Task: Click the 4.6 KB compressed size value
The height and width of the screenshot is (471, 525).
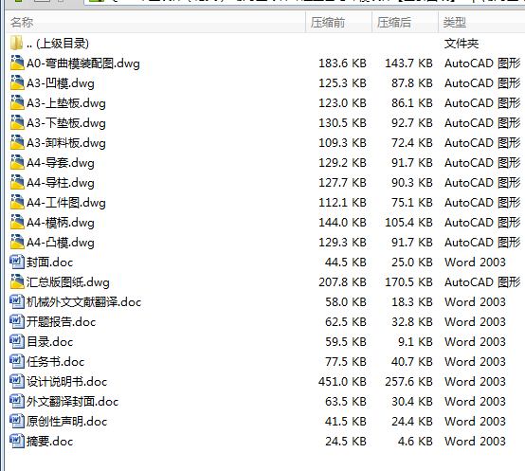Action: point(415,442)
